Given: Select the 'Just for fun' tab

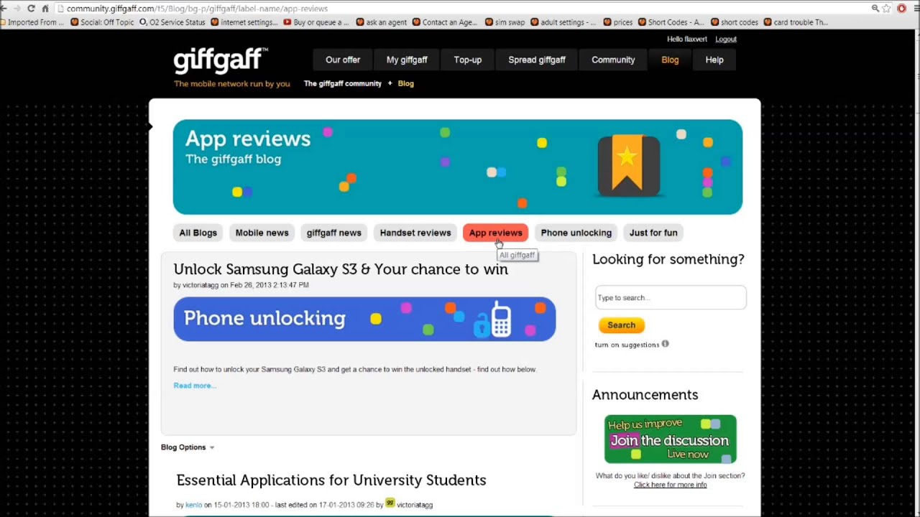Looking at the screenshot, I should coord(653,233).
